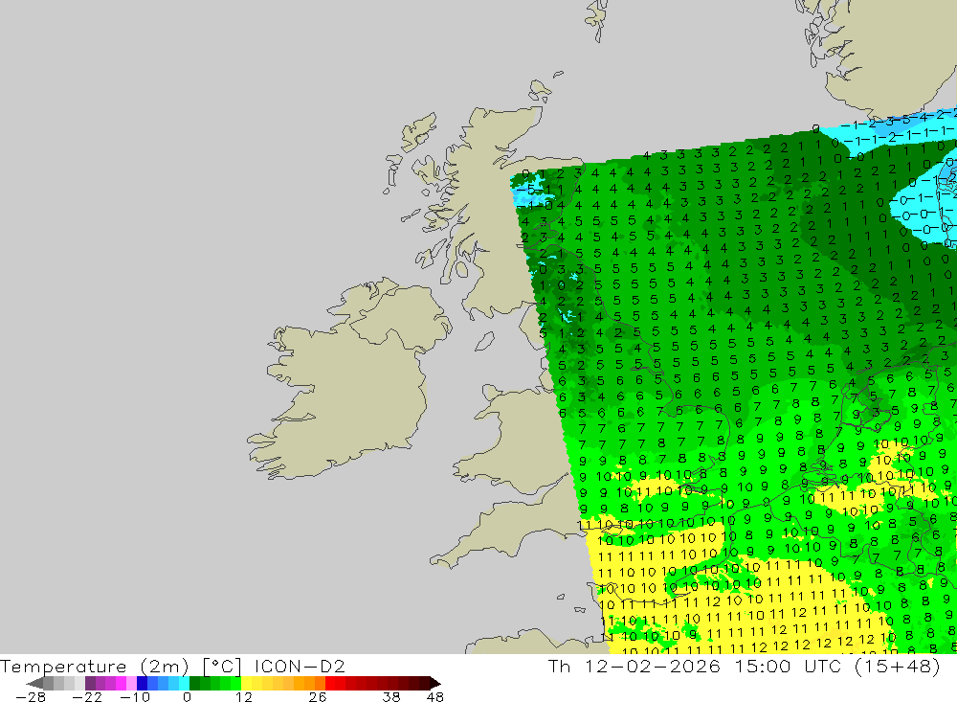Image resolution: width=957 pixels, height=702 pixels.
Task: Click the 'Th 12-02-2026 15:00 UTC (15+48)' timestamp
Action: (x=745, y=666)
